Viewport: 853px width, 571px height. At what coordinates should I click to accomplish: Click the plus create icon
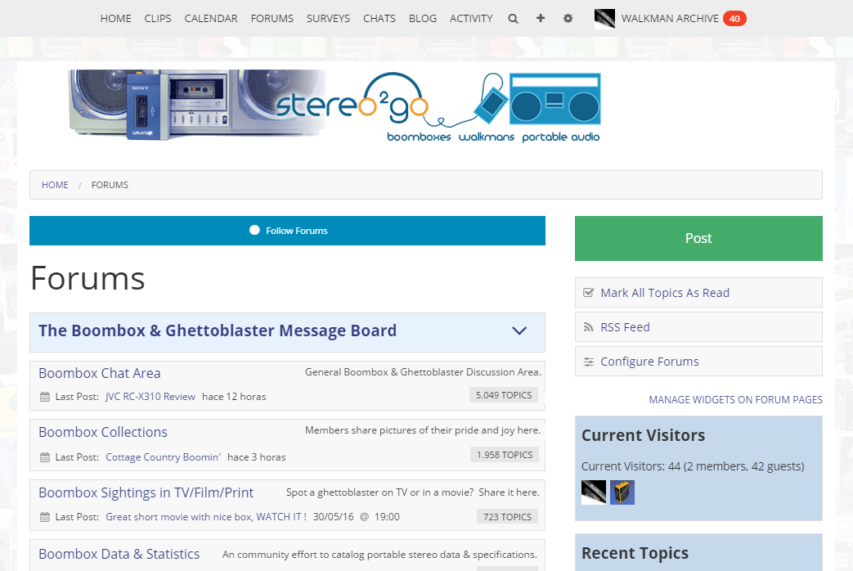pos(541,18)
